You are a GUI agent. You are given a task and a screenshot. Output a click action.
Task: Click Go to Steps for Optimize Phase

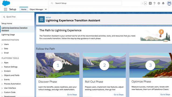(x=165, y=95)
